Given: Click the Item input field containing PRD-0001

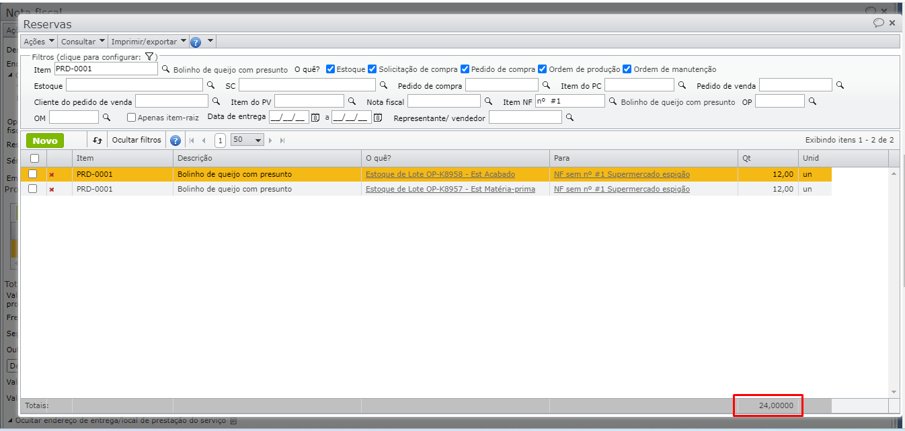Looking at the screenshot, I should 106,69.
